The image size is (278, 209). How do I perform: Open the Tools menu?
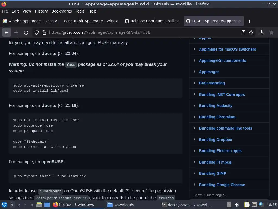[x=80, y=11]
